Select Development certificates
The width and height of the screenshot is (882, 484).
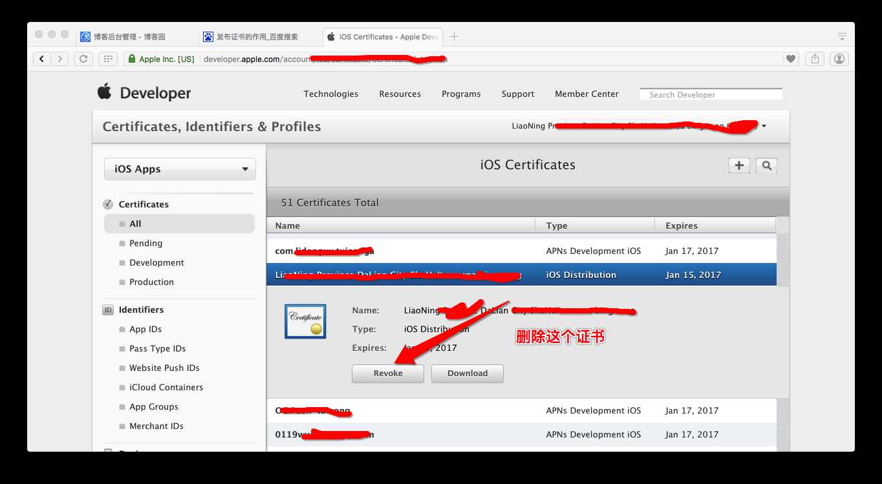click(156, 262)
